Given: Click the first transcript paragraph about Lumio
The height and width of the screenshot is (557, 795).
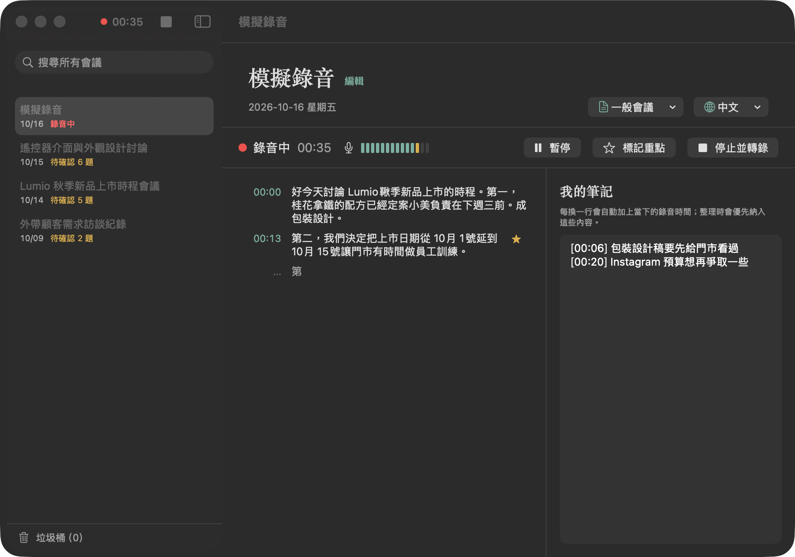Looking at the screenshot, I should [x=409, y=205].
